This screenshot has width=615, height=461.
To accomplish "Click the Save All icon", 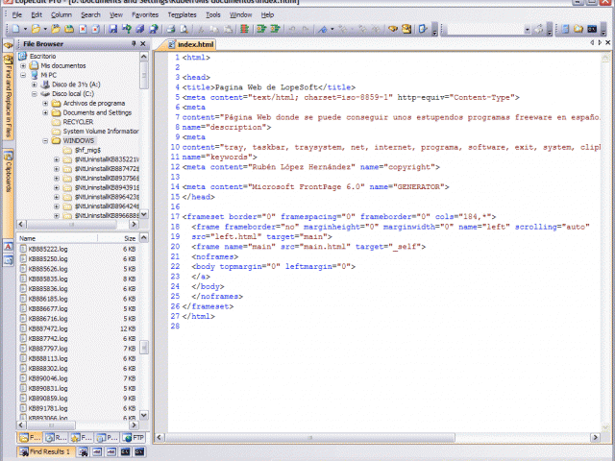I will tap(139, 29).
